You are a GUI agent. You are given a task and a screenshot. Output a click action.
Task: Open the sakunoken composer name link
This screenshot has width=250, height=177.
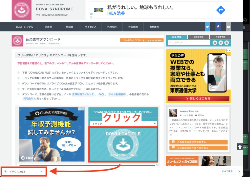coord(187,111)
